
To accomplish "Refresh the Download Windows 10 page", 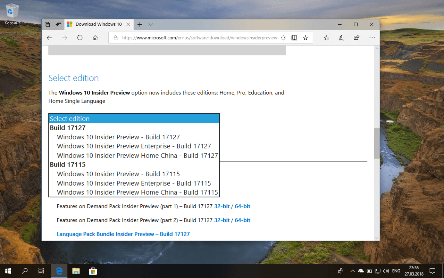I will click(79, 38).
